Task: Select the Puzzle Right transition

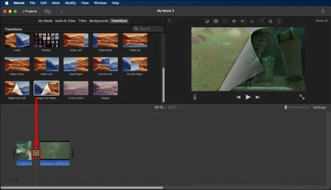Action: point(135,64)
